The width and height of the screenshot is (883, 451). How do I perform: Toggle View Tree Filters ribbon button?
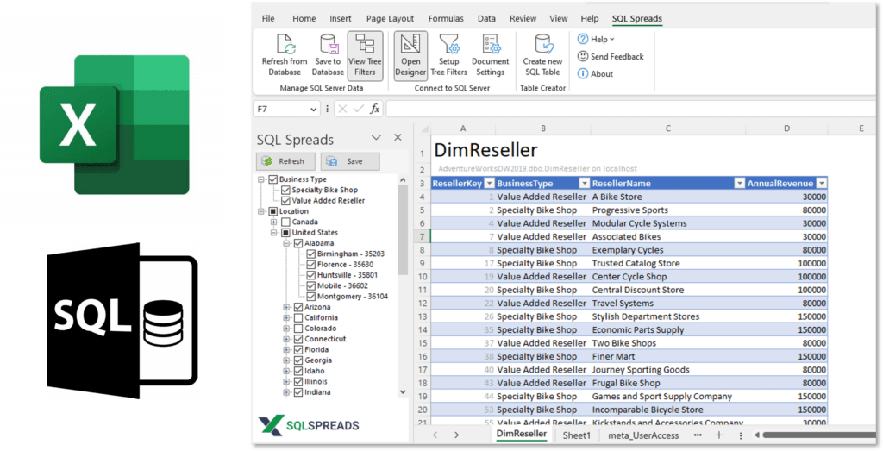tap(365, 55)
